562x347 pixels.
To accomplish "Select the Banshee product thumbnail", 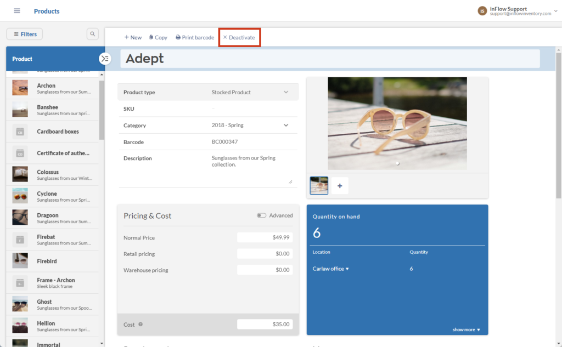I will 20,110.
